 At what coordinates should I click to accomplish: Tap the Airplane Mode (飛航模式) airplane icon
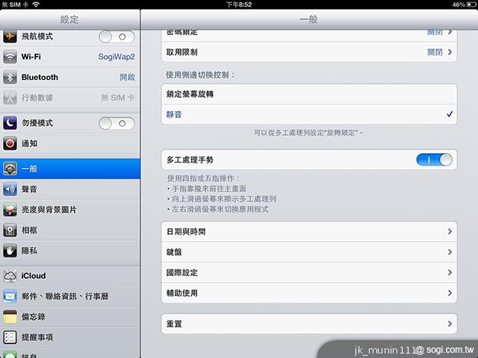coord(10,37)
